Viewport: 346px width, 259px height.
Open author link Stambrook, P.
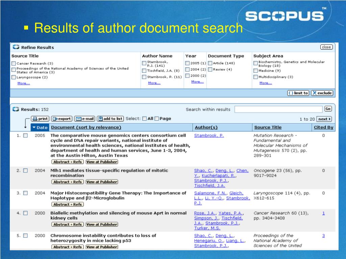click(209, 136)
